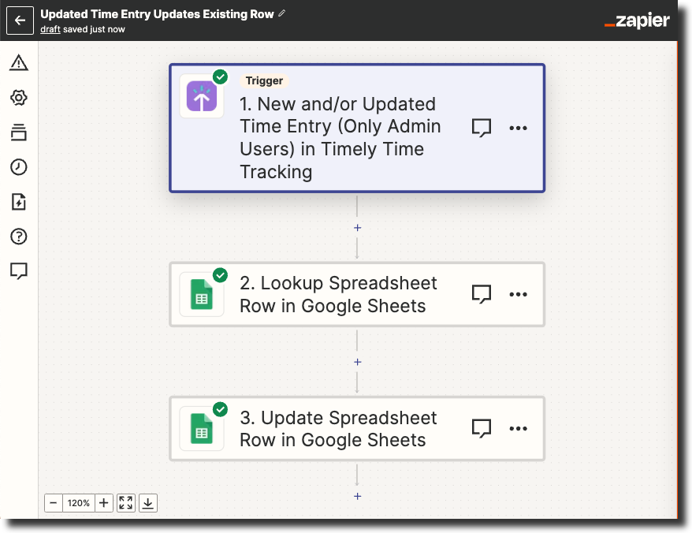Image resolution: width=692 pixels, height=533 pixels.
Task: Open the versions stack icon
Action: coord(19,132)
